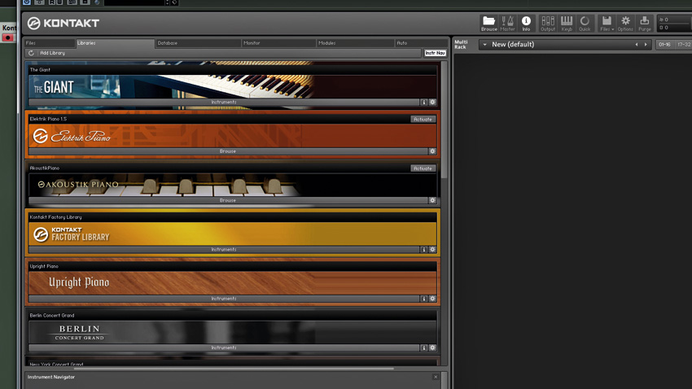Open the Files menu dropdown
This screenshot has height=389, width=692.
[607, 24]
